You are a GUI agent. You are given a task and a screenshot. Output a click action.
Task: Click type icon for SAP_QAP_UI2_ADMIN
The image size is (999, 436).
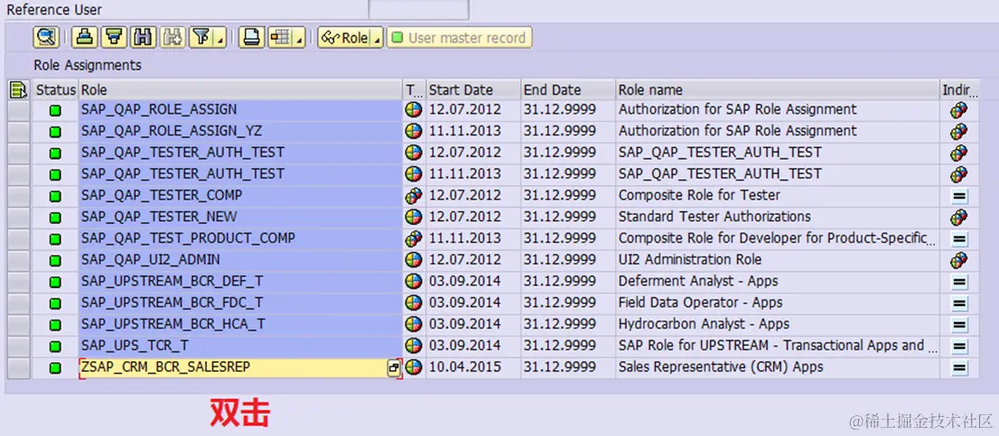[x=414, y=260]
